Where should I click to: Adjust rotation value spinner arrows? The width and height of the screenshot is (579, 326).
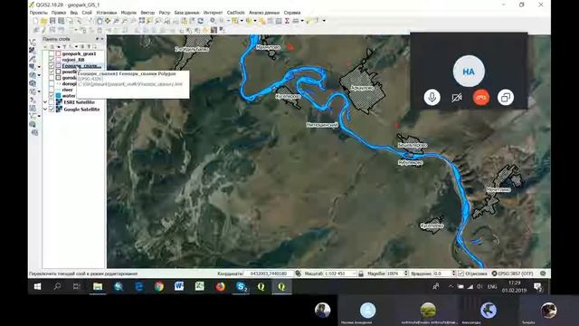[x=454, y=273]
